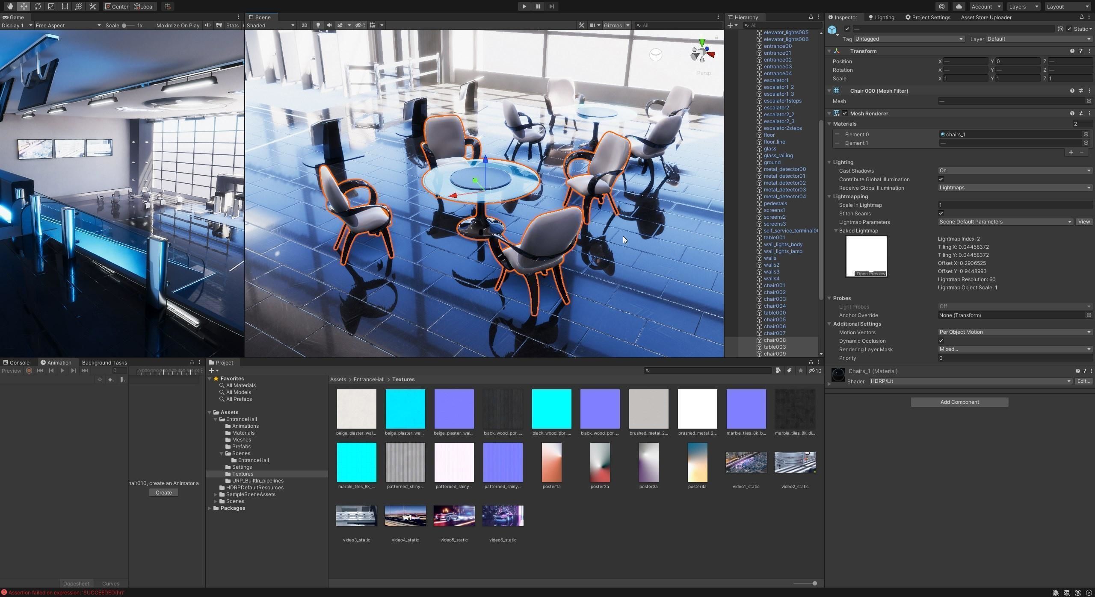This screenshot has height=597, width=1095.
Task: Click the Add Component button
Action: pos(959,402)
